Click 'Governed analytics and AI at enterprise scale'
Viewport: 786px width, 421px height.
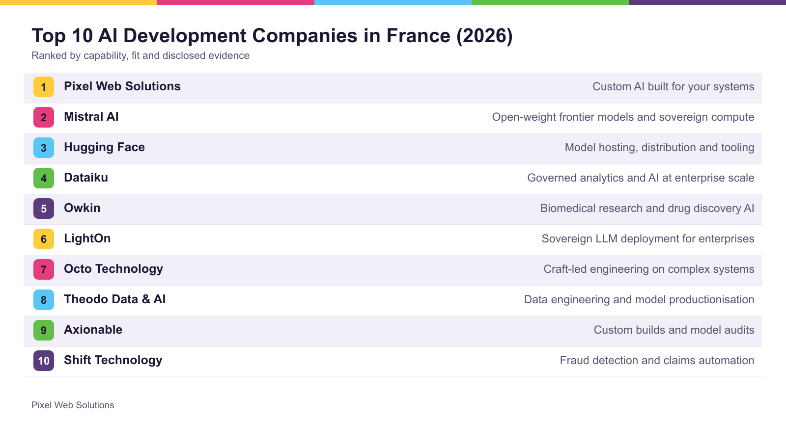point(641,178)
